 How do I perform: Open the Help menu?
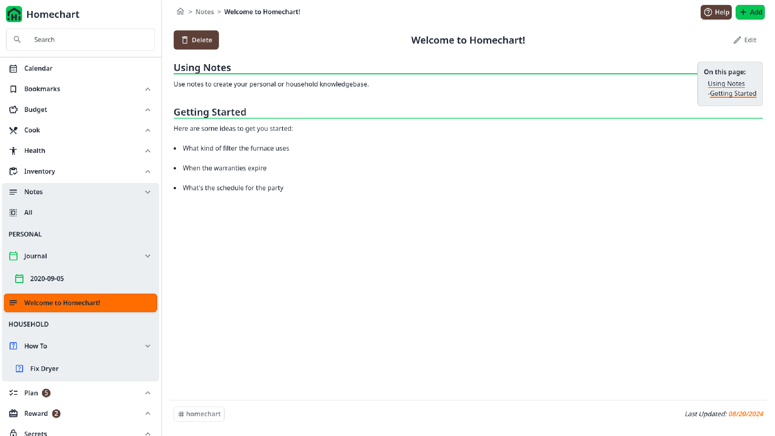(x=716, y=12)
